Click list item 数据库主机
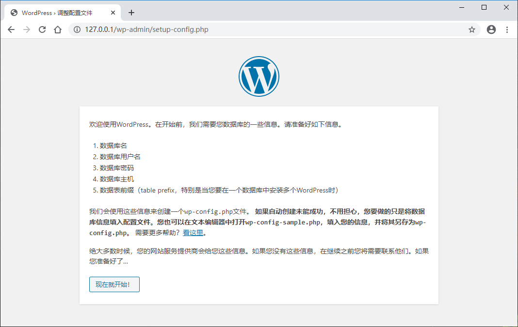The width and height of the screenshot is (518, 327). (116, 179)
